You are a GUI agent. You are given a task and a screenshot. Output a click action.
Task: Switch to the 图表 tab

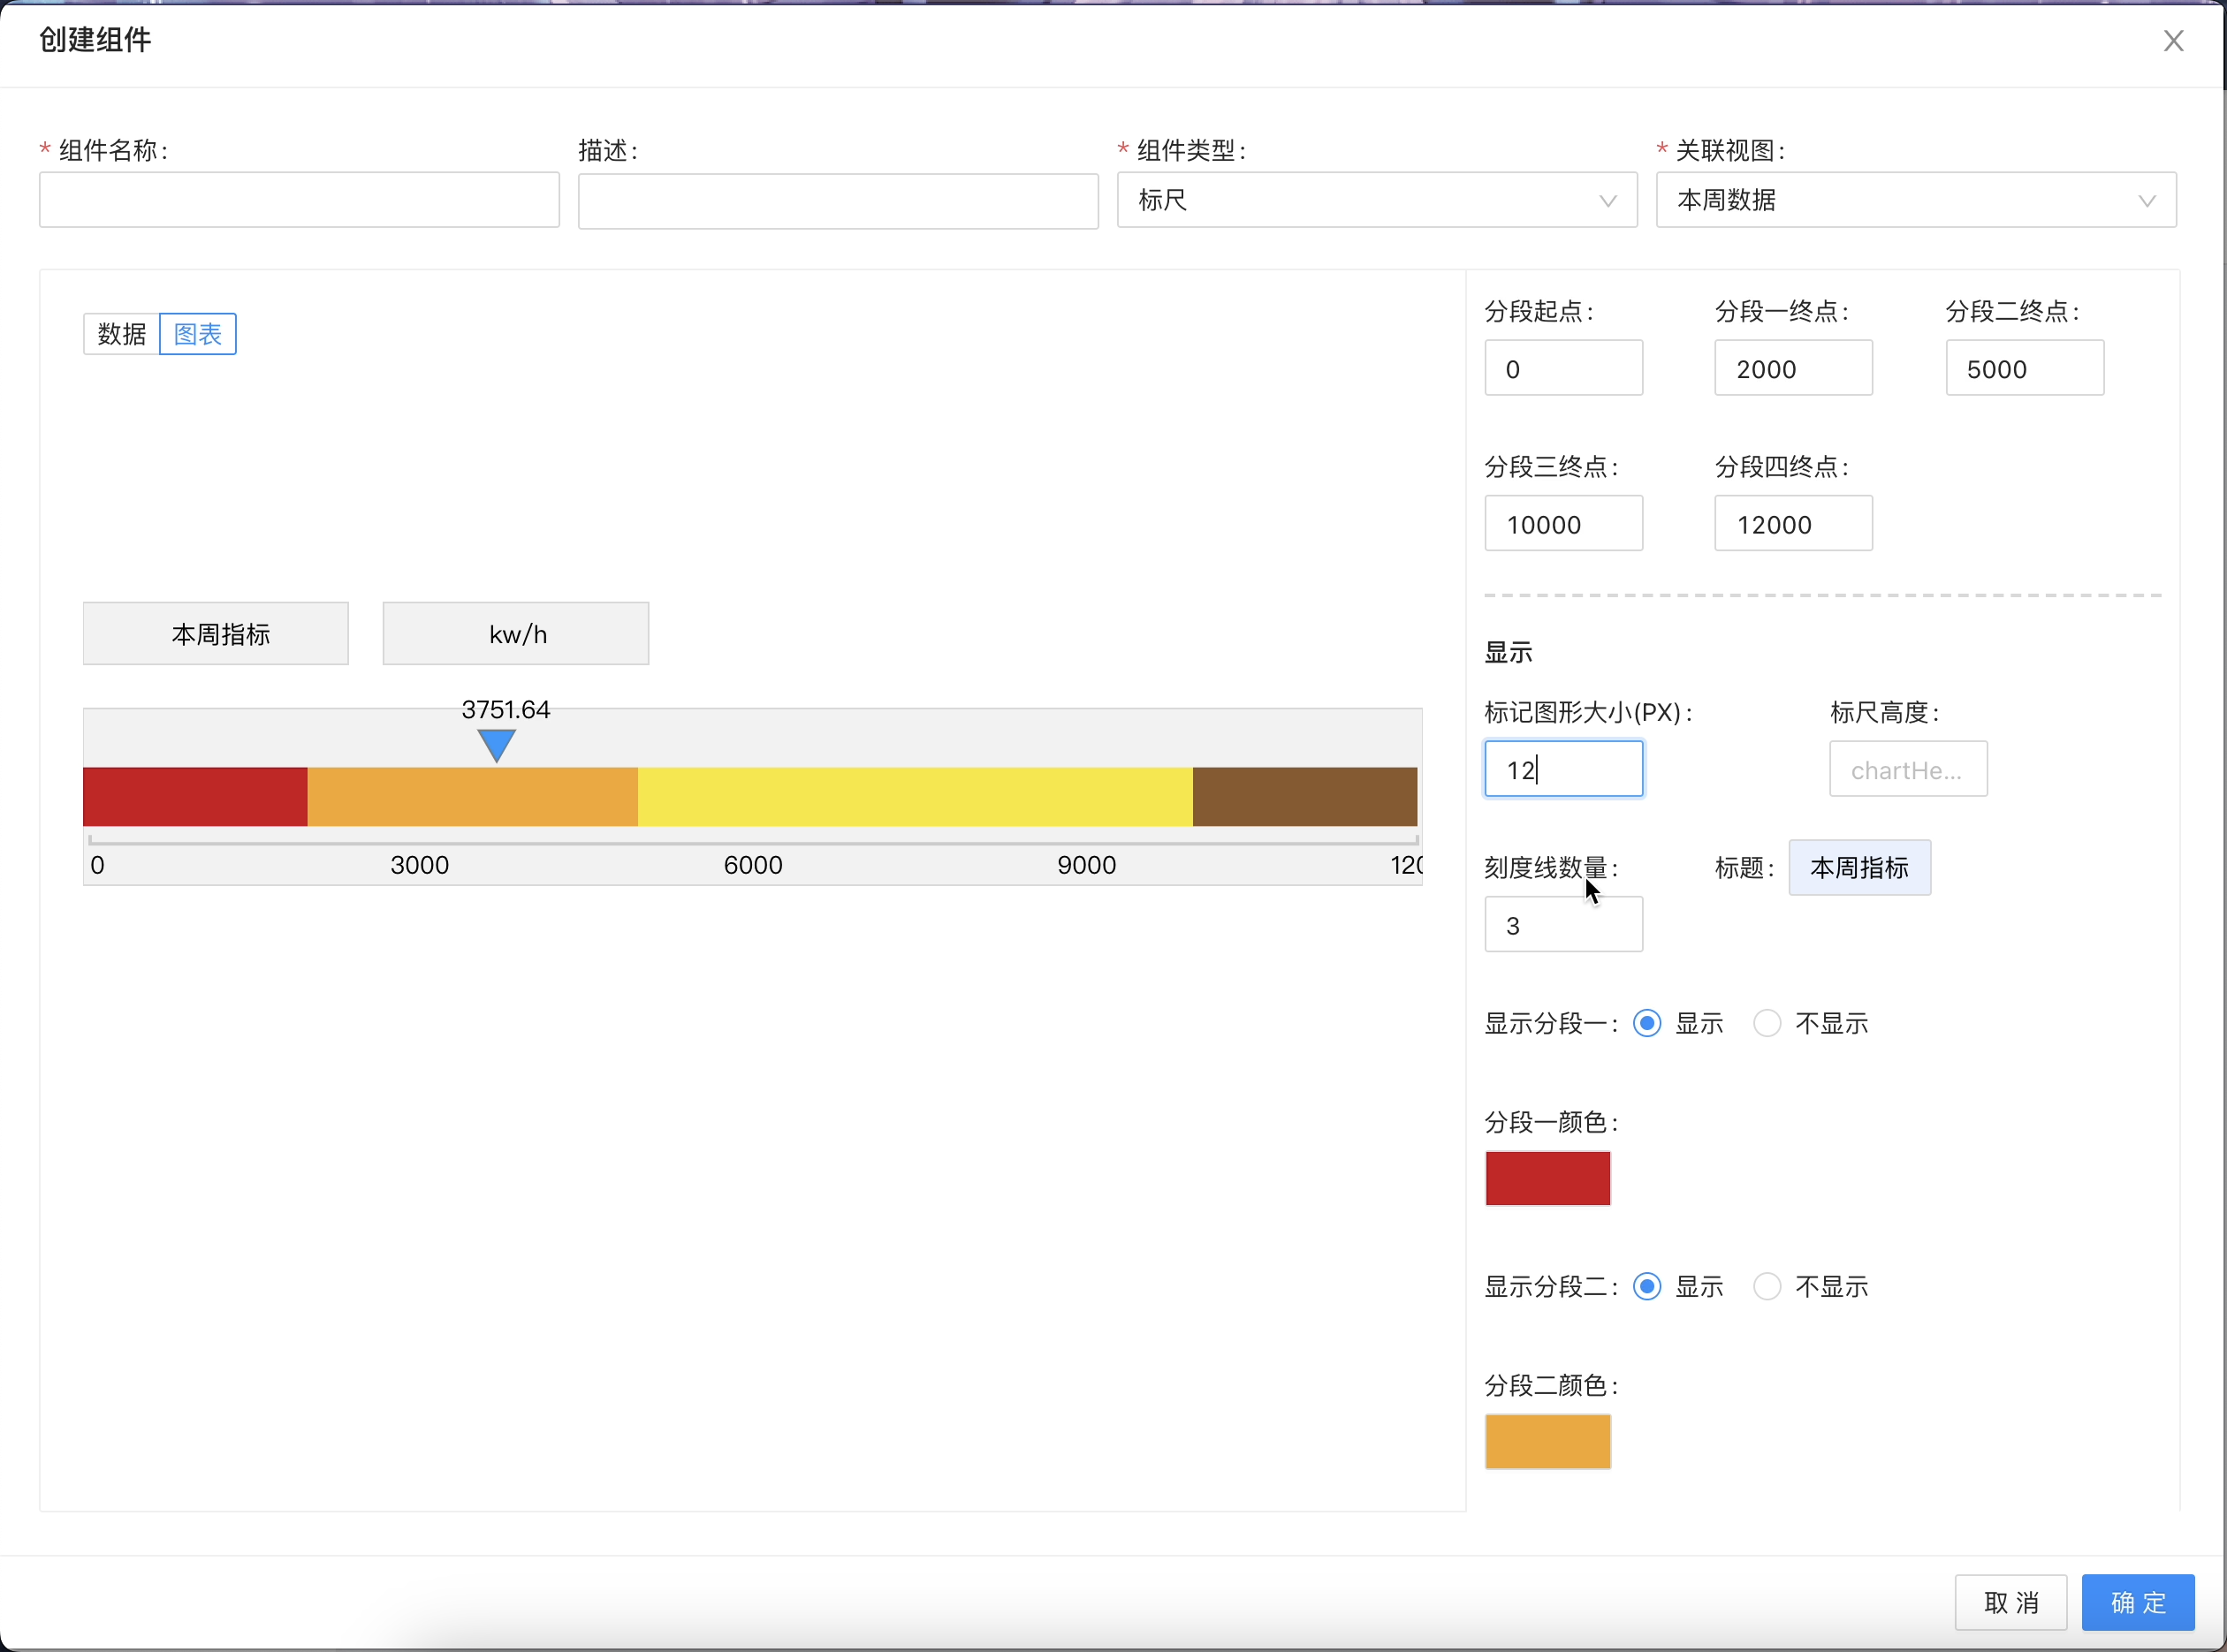(x=198, y=334)
